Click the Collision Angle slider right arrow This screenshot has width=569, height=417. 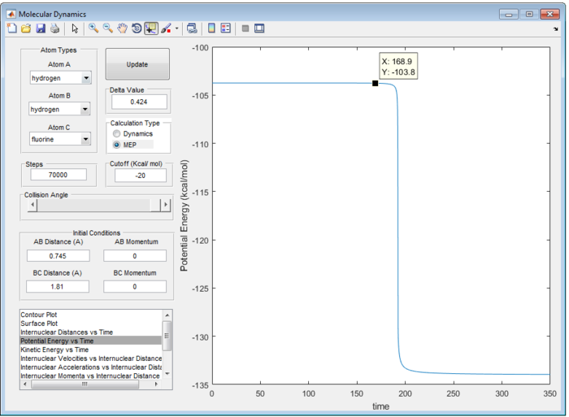pyautogui.click(x=166, y=205)
